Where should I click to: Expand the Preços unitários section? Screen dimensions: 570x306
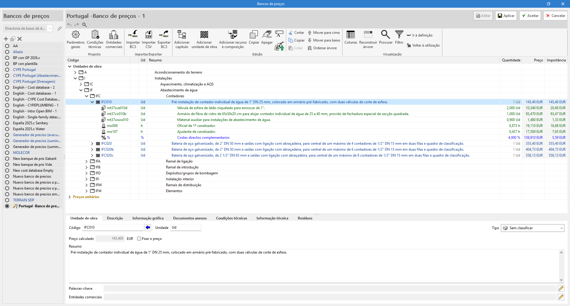[69, 197]
